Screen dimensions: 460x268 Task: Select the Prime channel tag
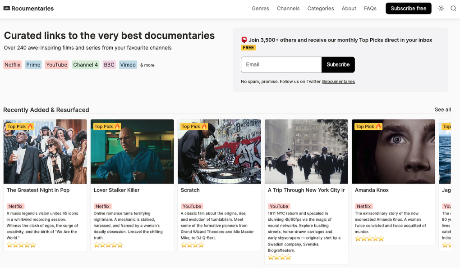point(33,65)
